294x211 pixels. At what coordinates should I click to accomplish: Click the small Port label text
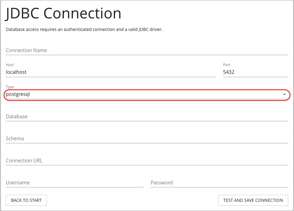click(226, 65)
